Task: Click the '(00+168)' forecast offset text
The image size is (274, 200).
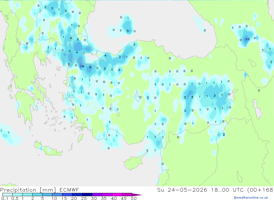Action: point(261,190)
